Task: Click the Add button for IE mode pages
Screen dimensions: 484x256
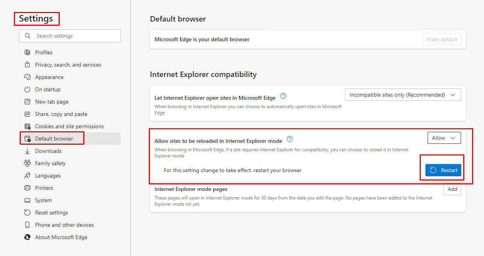Action: pos(452,189)
